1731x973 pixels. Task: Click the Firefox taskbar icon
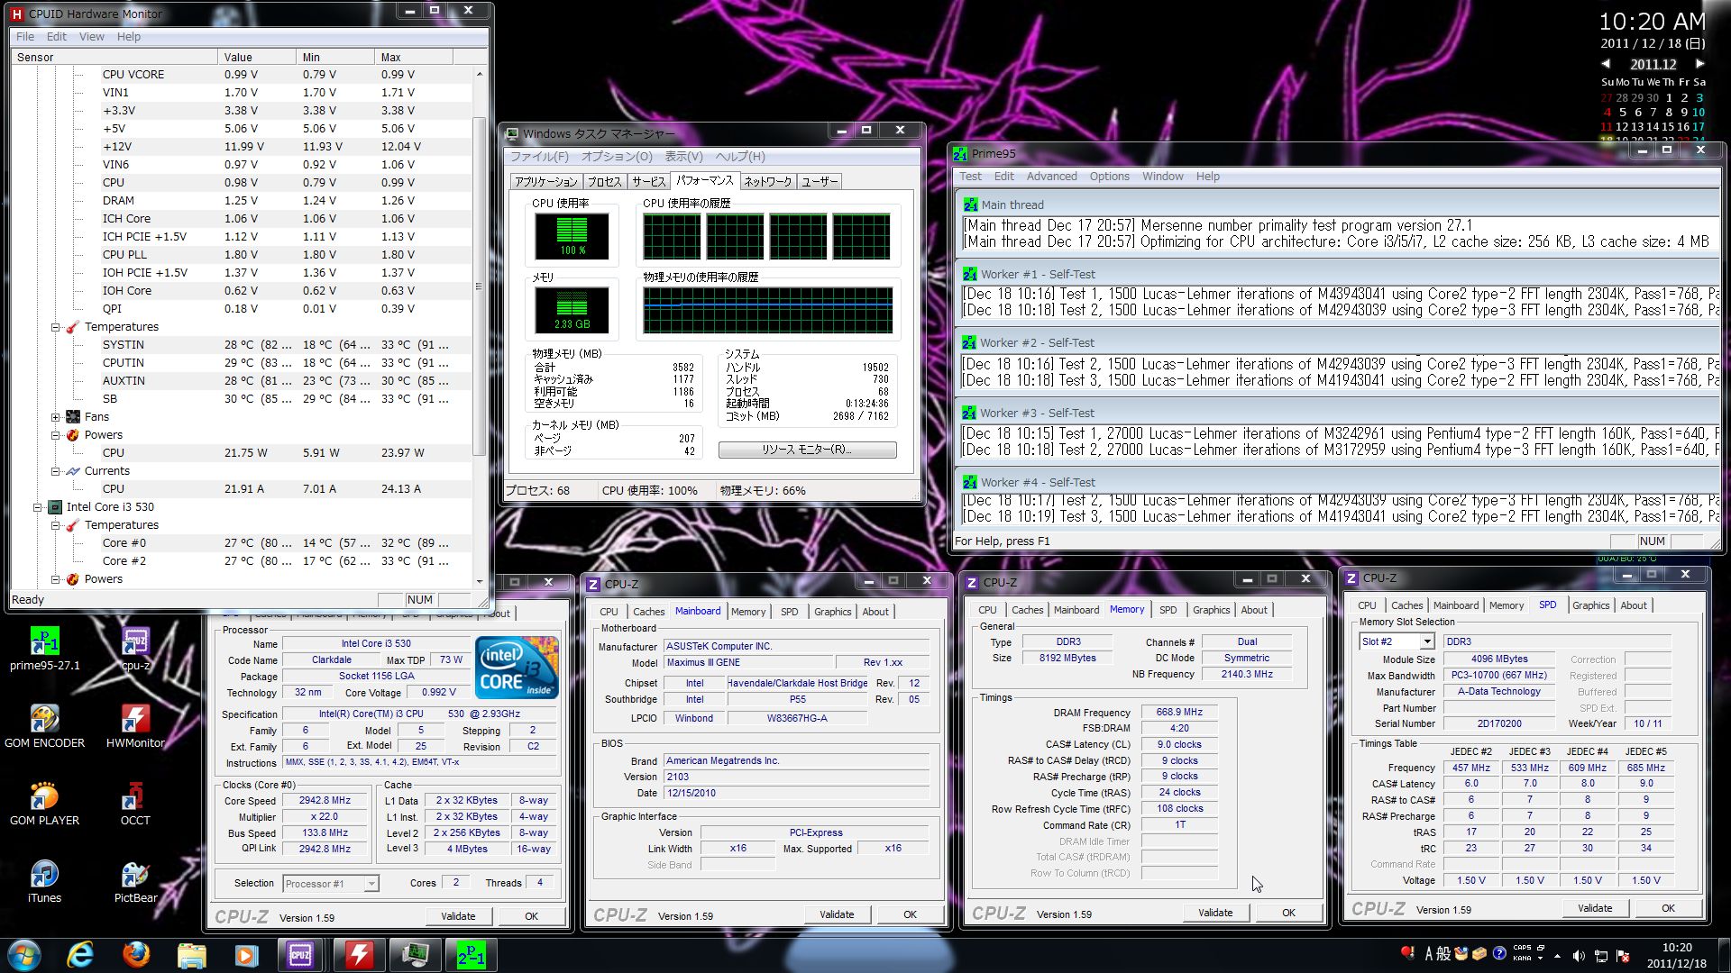136,954
